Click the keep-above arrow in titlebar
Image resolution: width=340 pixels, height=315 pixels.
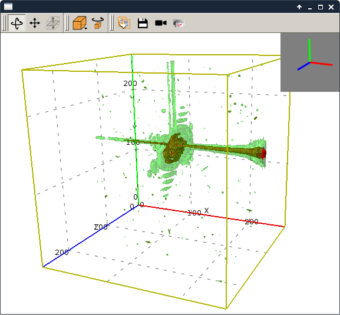[x=299, y=7]
